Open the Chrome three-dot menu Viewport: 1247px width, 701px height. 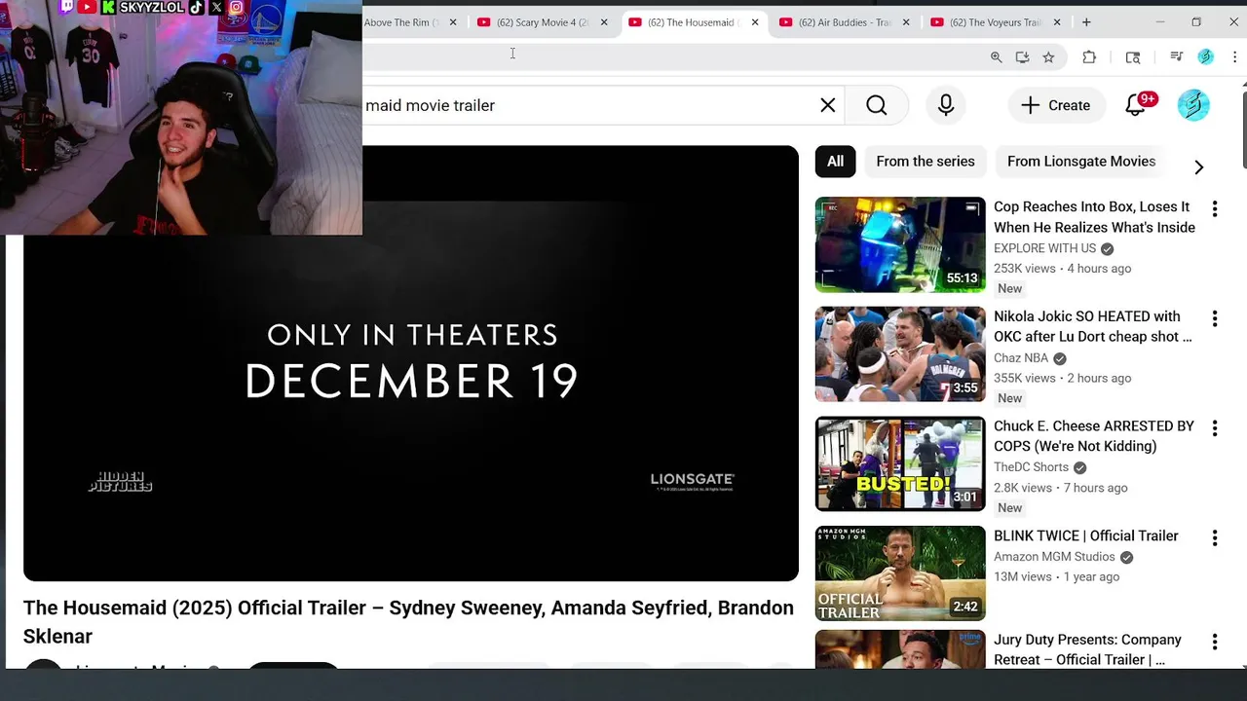coord(1234,57)
